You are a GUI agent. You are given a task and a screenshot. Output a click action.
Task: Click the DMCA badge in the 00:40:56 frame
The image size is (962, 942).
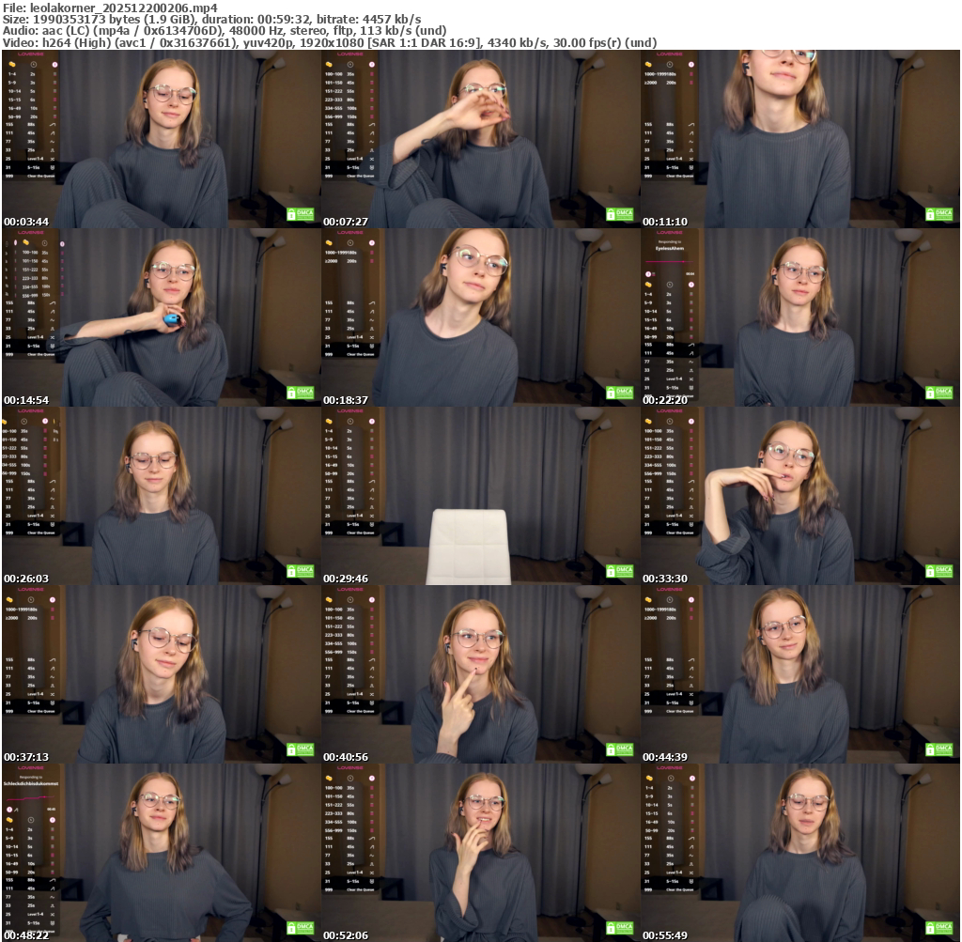click(619, 749)
